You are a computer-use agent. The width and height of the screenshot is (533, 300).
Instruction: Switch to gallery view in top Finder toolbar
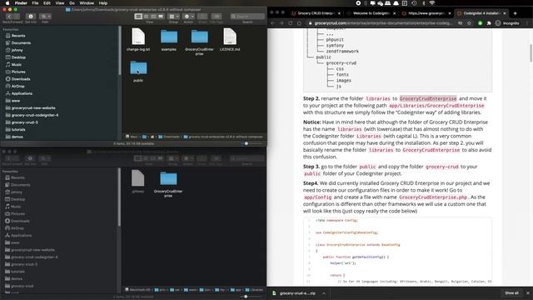(x=161, y=17)
